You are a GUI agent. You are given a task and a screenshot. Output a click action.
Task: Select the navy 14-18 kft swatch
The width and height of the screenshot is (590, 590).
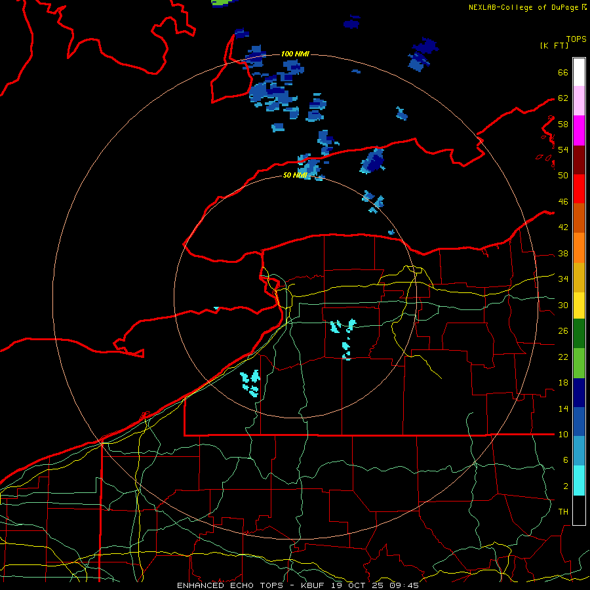tap(579, 393)
